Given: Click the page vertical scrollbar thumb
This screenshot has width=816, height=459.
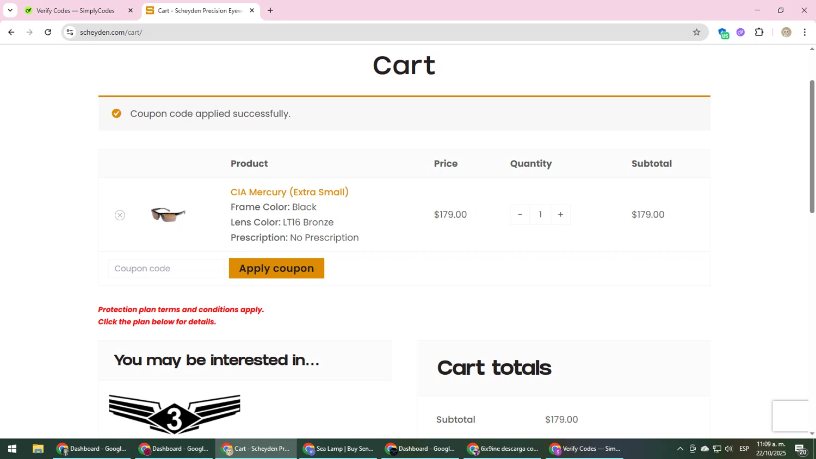Looking at the screenshot, I should point(812,147).
